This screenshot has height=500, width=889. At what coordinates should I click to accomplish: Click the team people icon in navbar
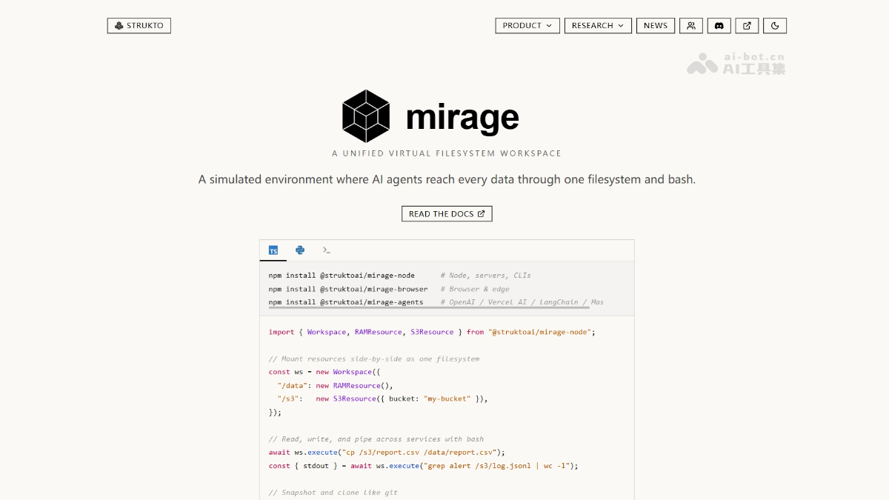[x=691, y=25]
